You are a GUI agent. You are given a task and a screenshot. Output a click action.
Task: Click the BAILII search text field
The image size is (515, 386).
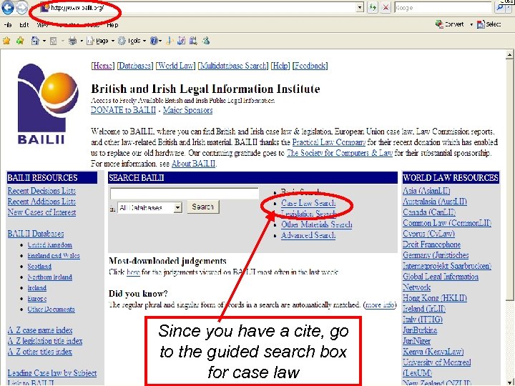point(185,193)
